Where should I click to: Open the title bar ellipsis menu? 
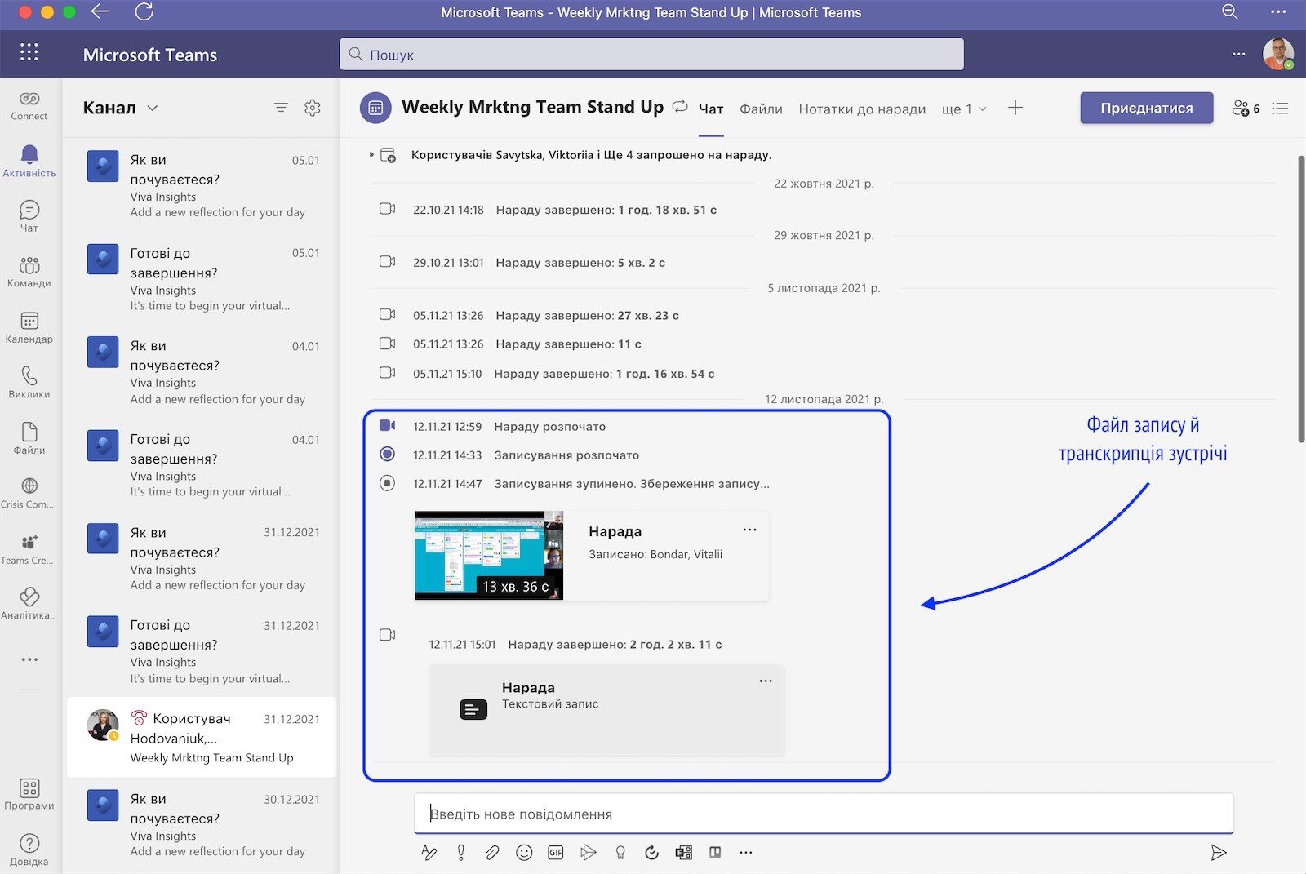[x=1279, y=11]
